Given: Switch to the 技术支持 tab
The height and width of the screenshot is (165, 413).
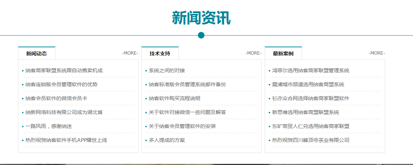Looking at the screenshot, I should (160, 54).
